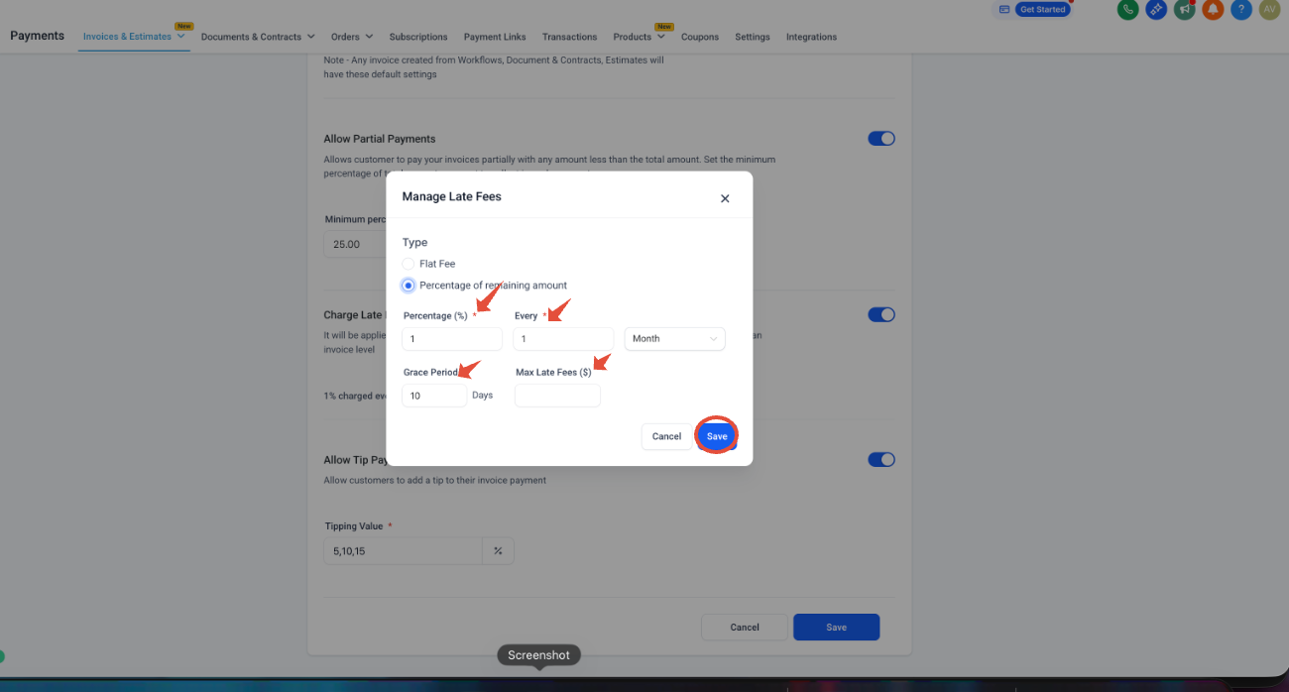Screen dimensions: 1289x692
Task: Toggle the Allow Partial Payments switch
Action: pyautogui.click(x=881, y=139)
